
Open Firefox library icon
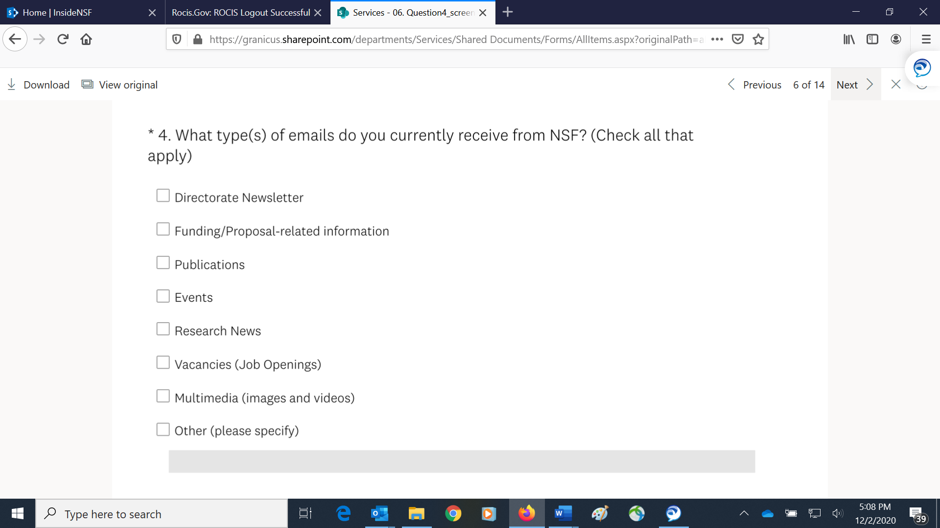point(849,39)
